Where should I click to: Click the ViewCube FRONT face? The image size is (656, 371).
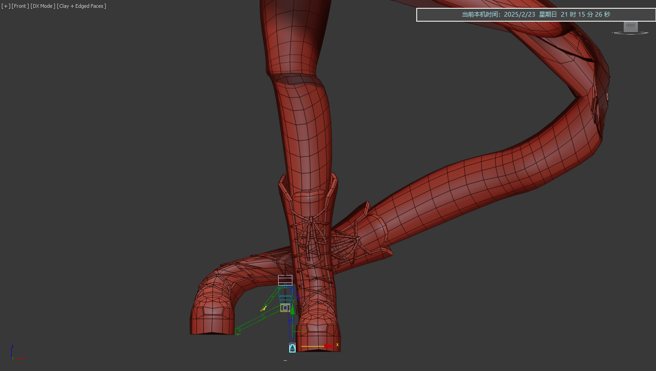point(631,26)
